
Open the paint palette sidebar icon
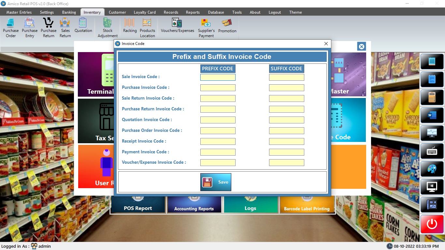[432, 169]
